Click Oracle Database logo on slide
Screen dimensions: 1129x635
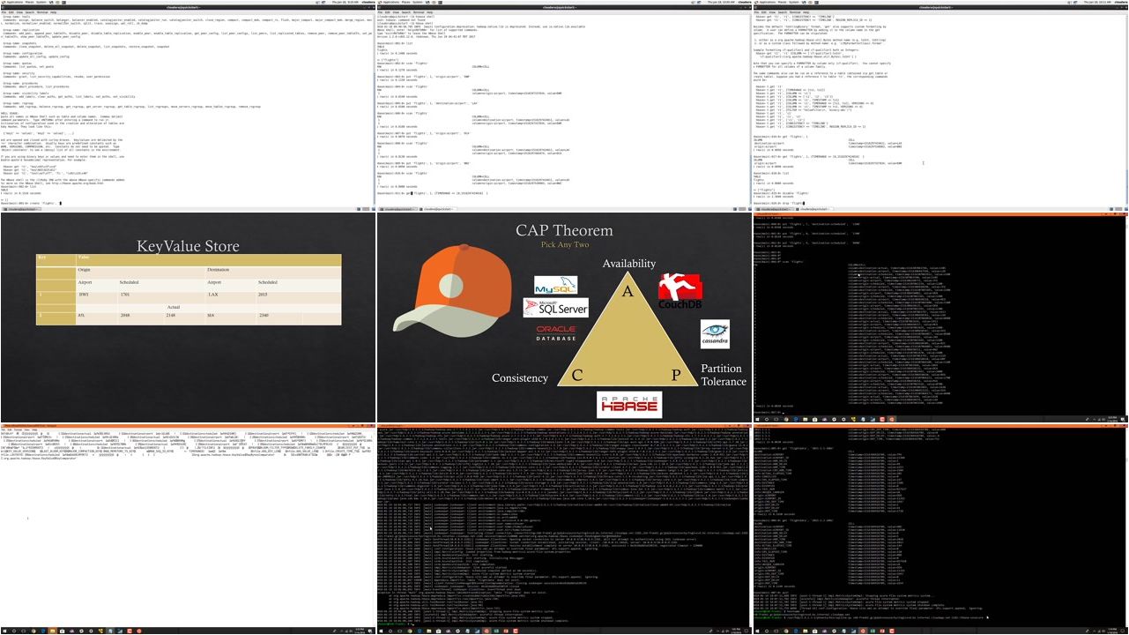tap(556, 333)
